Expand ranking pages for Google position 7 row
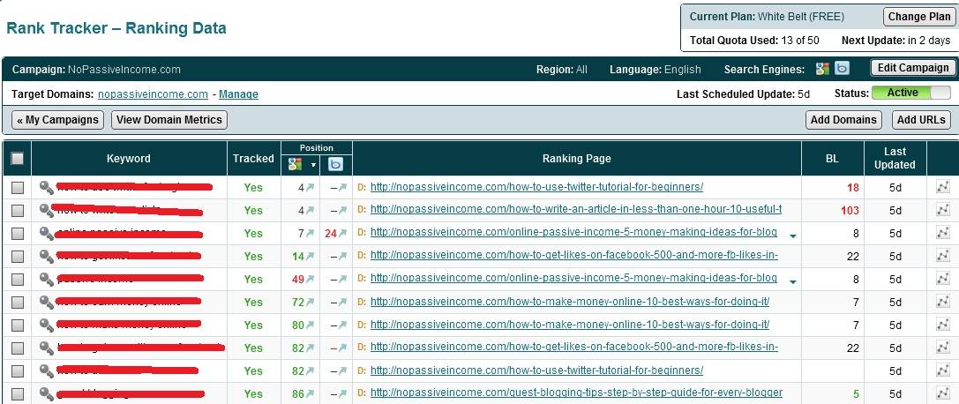959x404 pixels. pos(792,236)
